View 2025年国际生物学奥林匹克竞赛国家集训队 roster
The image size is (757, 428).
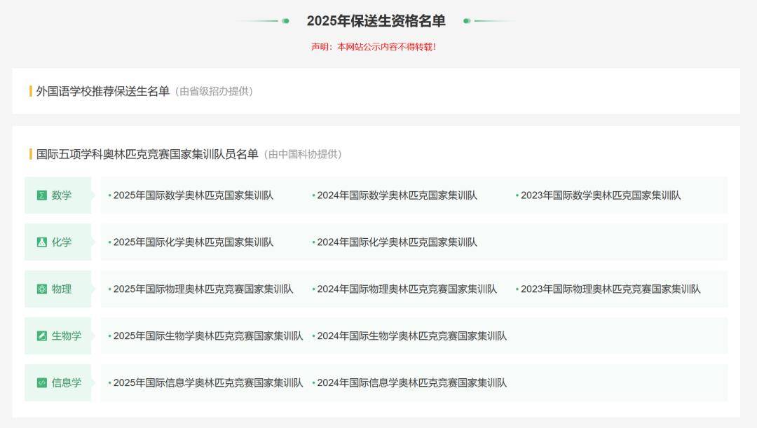click(x=208, y=336)
